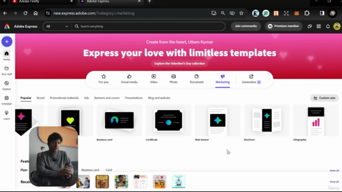Viewport: 342px width, 192px height.
Task: Open the Web banner template type
Action: tap(217, 123)
